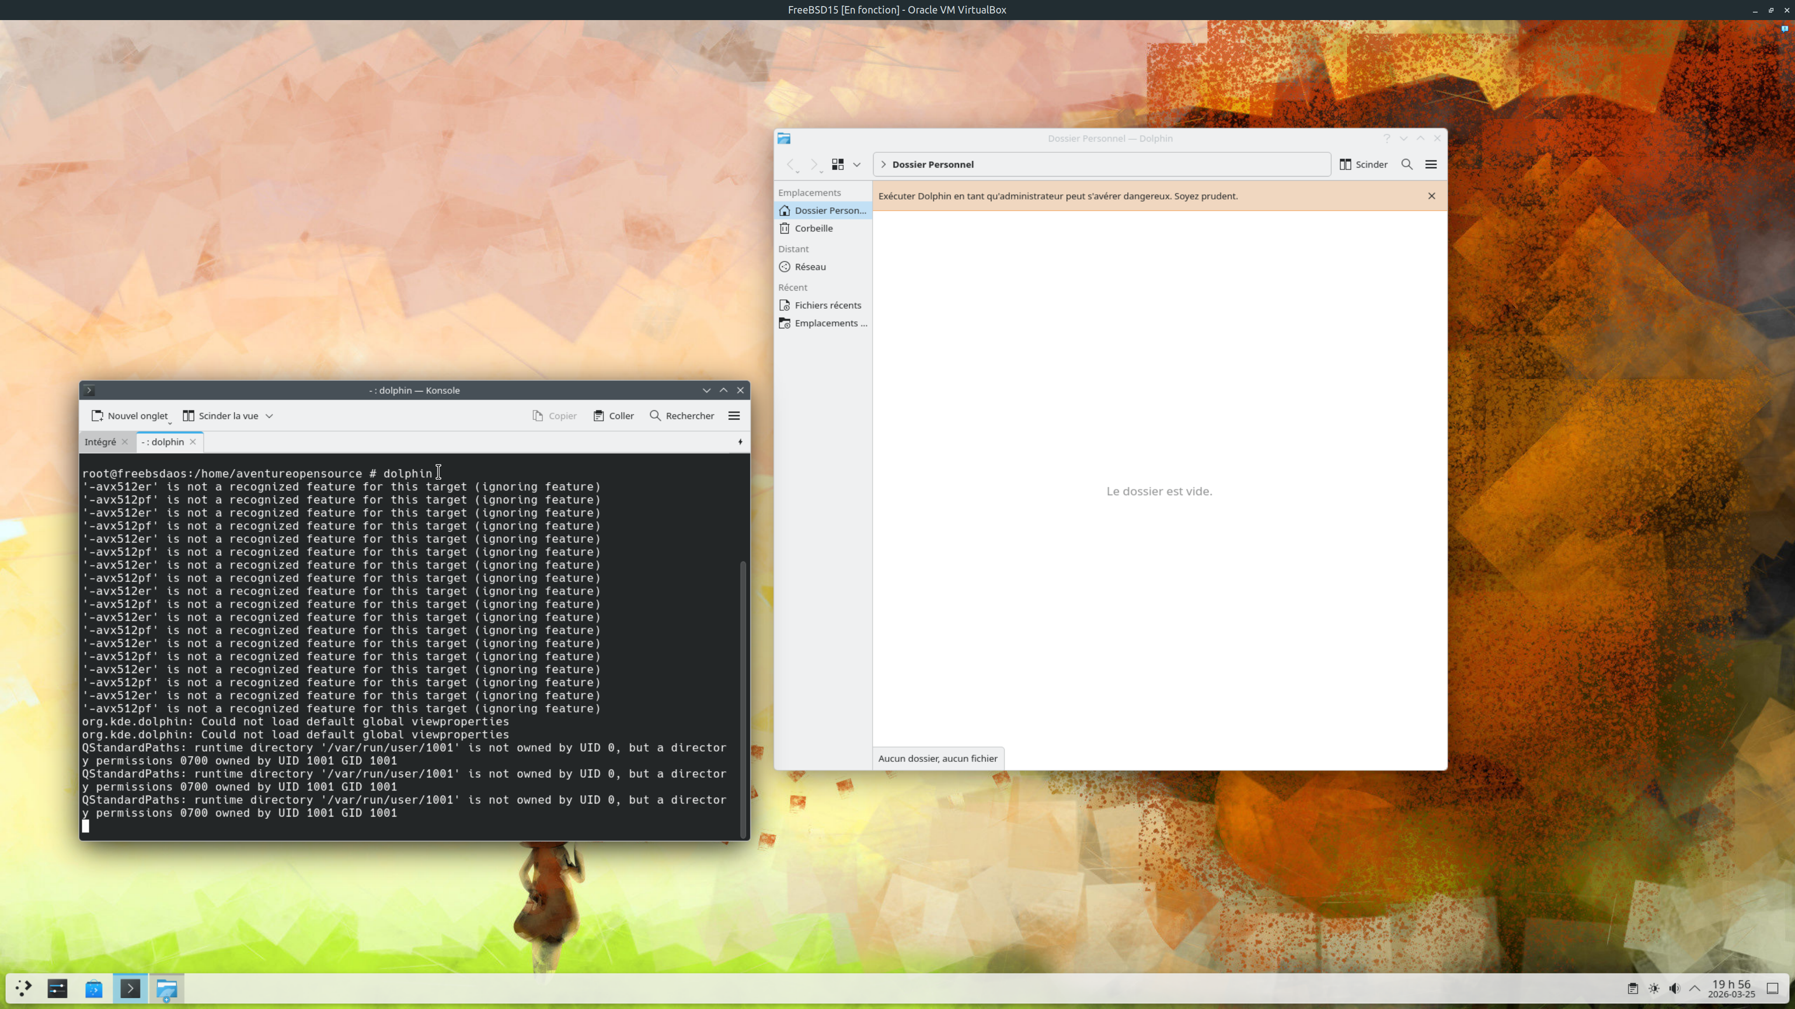Open Dolphin search with magnifier icon

click(1407, 165)
